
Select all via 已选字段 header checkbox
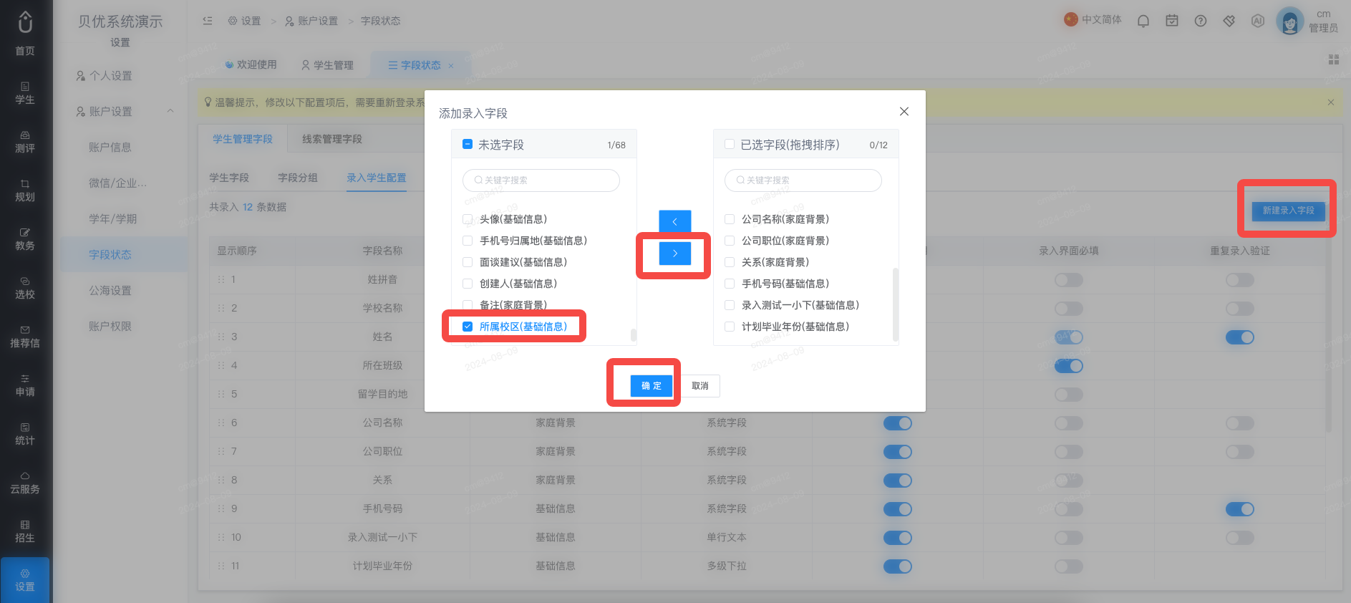pos(730,145)
